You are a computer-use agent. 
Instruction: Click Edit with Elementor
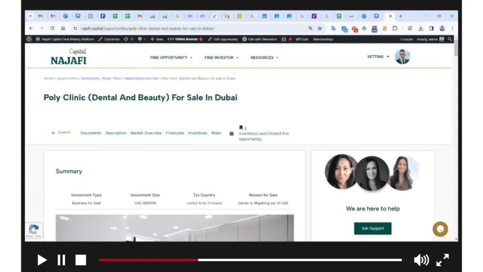(x=259, y=39)
